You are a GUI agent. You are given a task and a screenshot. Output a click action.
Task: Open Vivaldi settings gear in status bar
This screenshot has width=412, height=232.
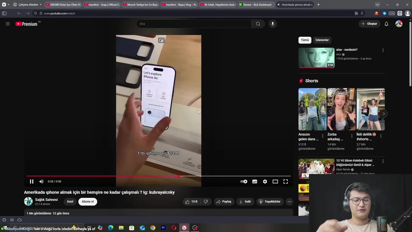[x=4, y=220]
